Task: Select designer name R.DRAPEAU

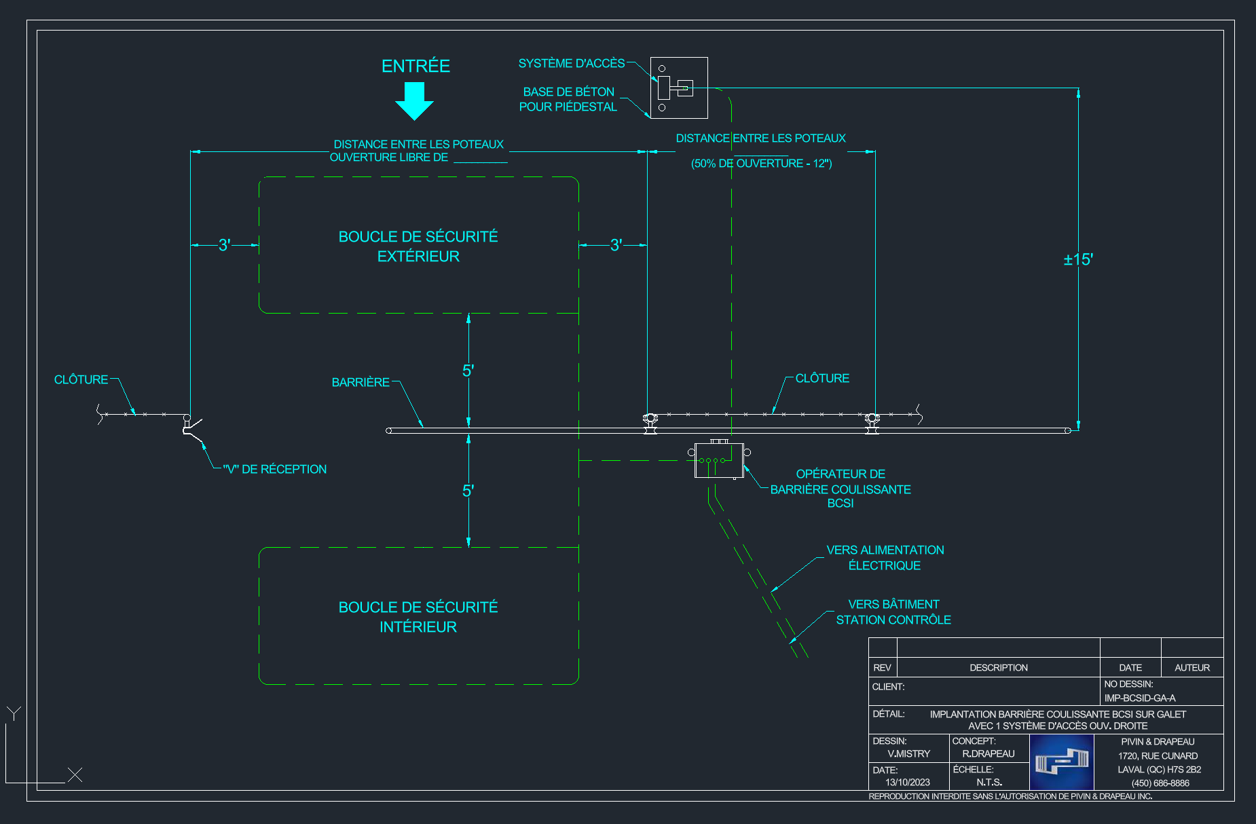Action: point(989,754)
